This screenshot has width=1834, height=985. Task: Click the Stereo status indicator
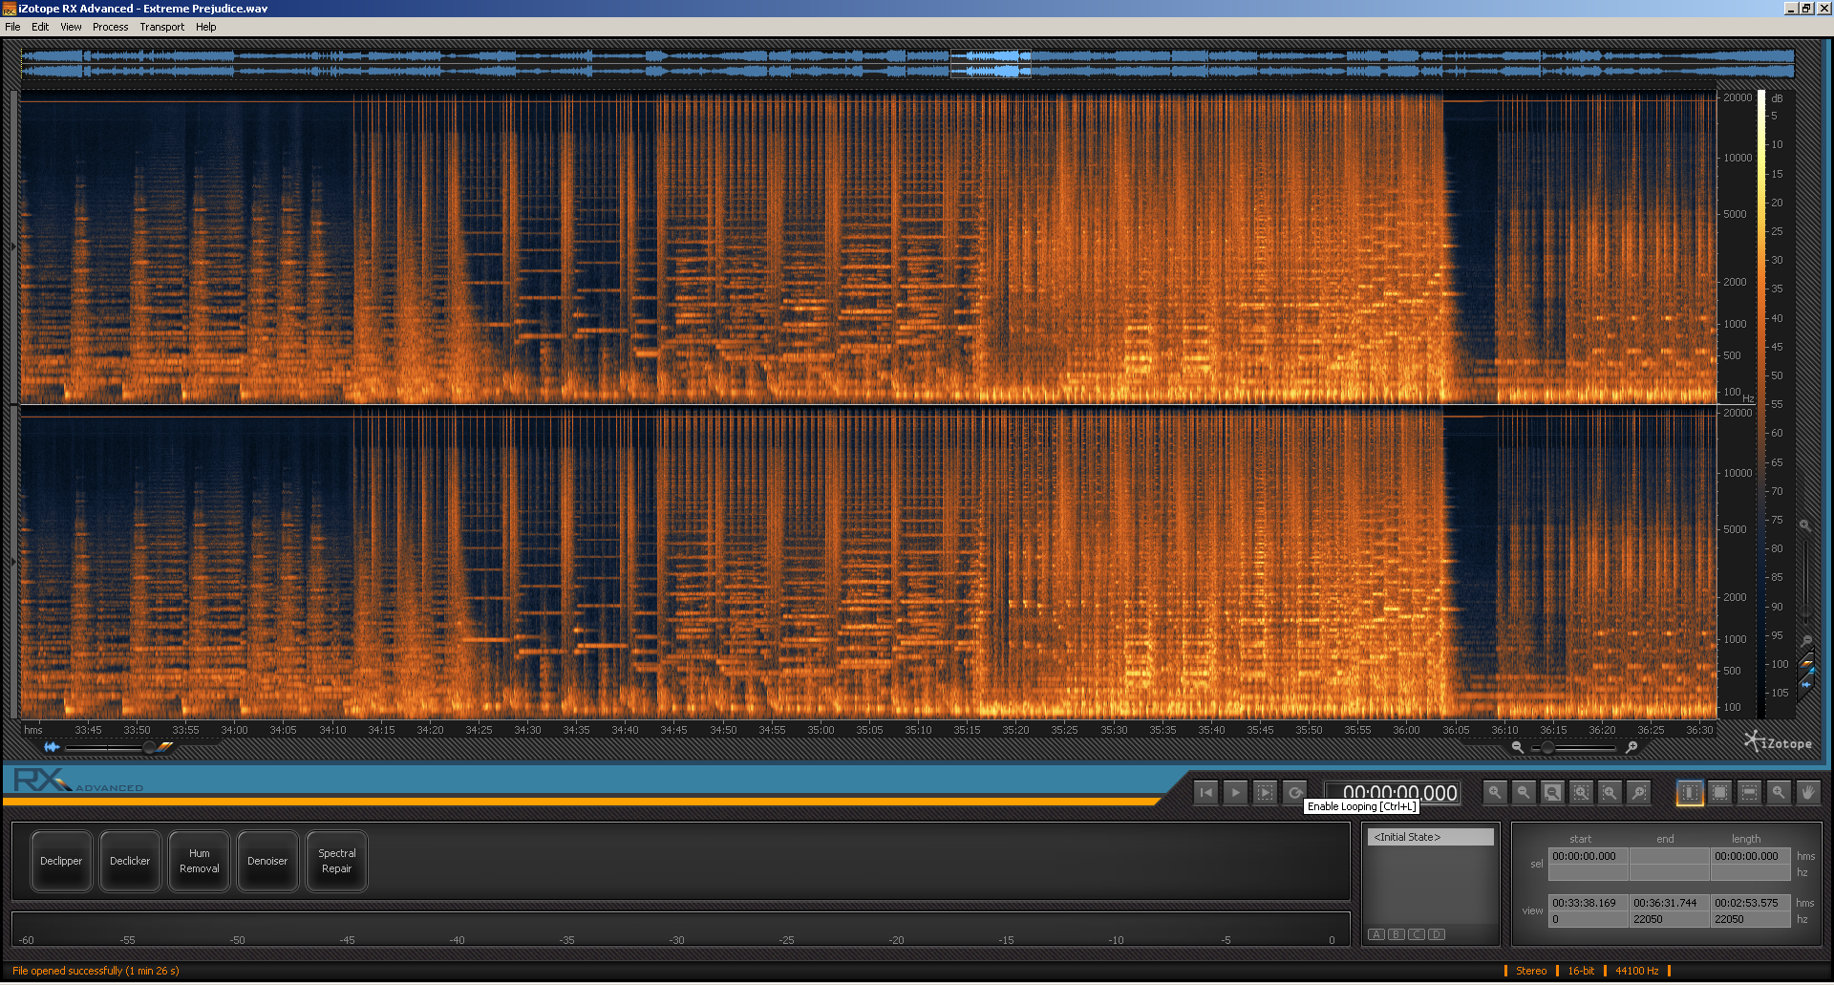1531,971
